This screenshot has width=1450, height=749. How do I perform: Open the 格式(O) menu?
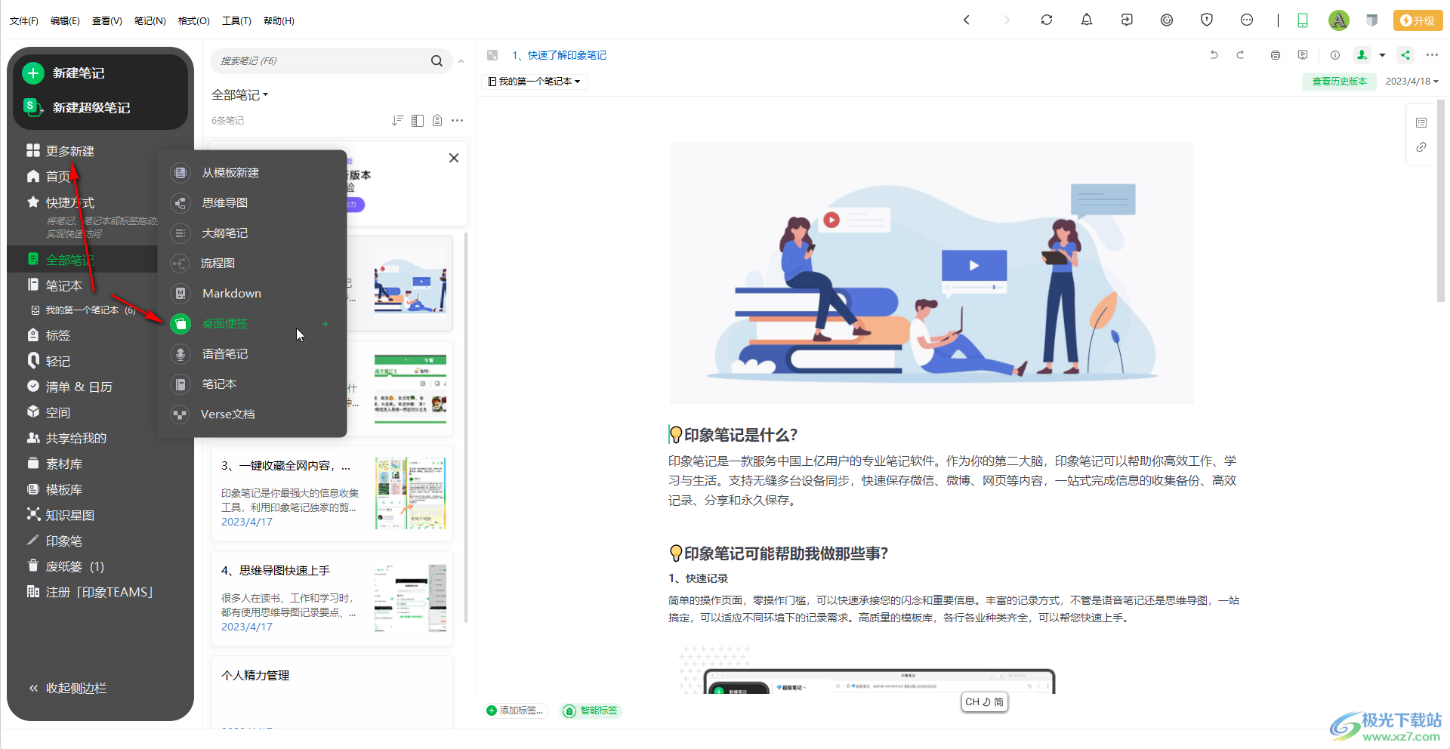point(193,20)
